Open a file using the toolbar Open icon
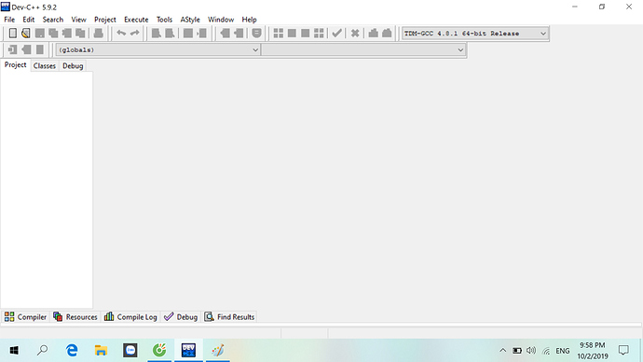Image resolution: width=643 pixels, height=362 pixels. click(x=26, y=34)
